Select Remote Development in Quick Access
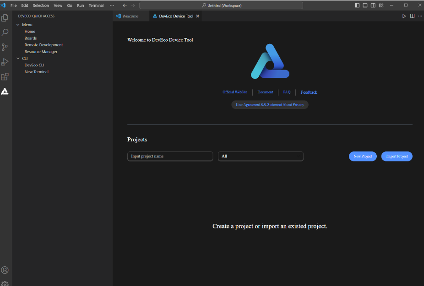This screenshot has height=286, width=424. click(43, 45)
